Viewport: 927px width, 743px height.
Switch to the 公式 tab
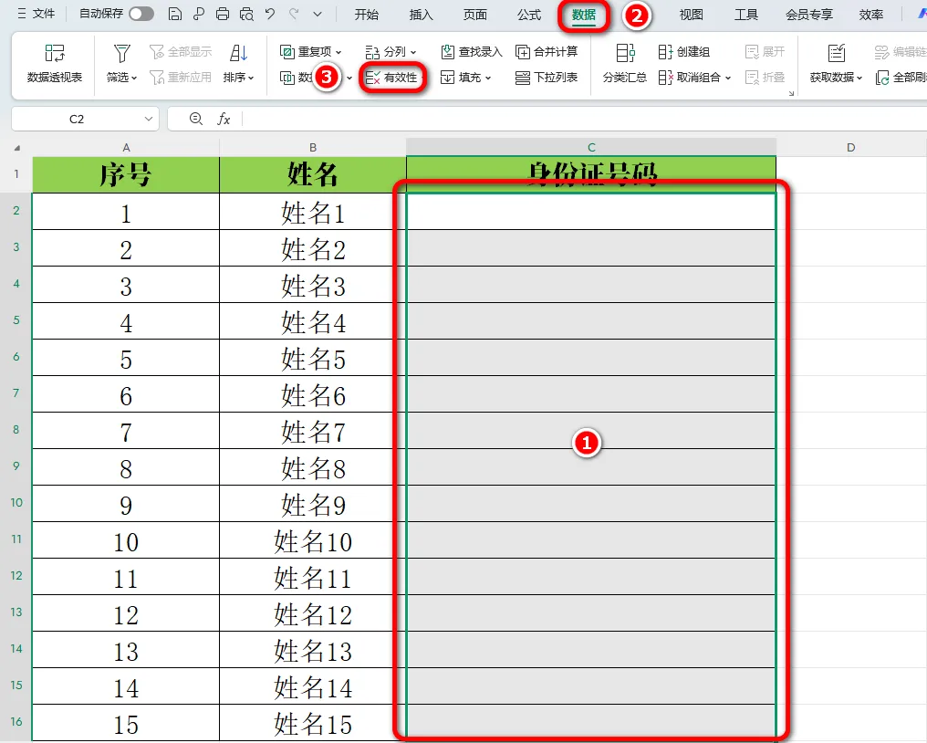(x=529, y=15)
